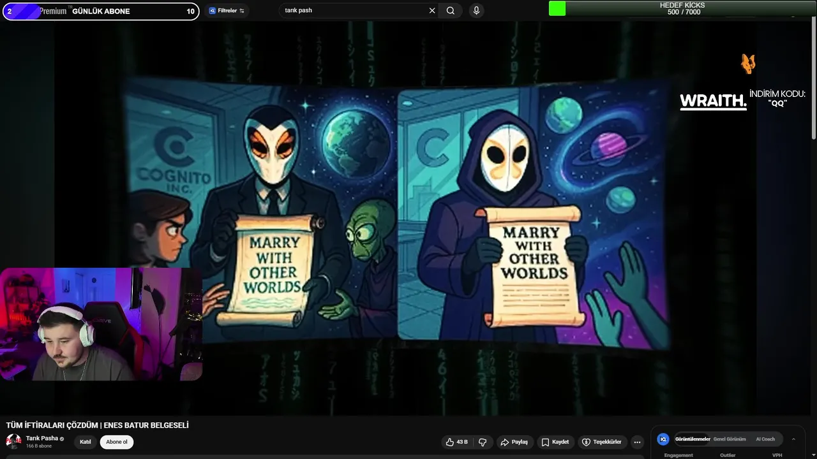This screenshot has width=817, height=459.
Task: Click the streamer webcam overlay
Action: coord(101,324)
